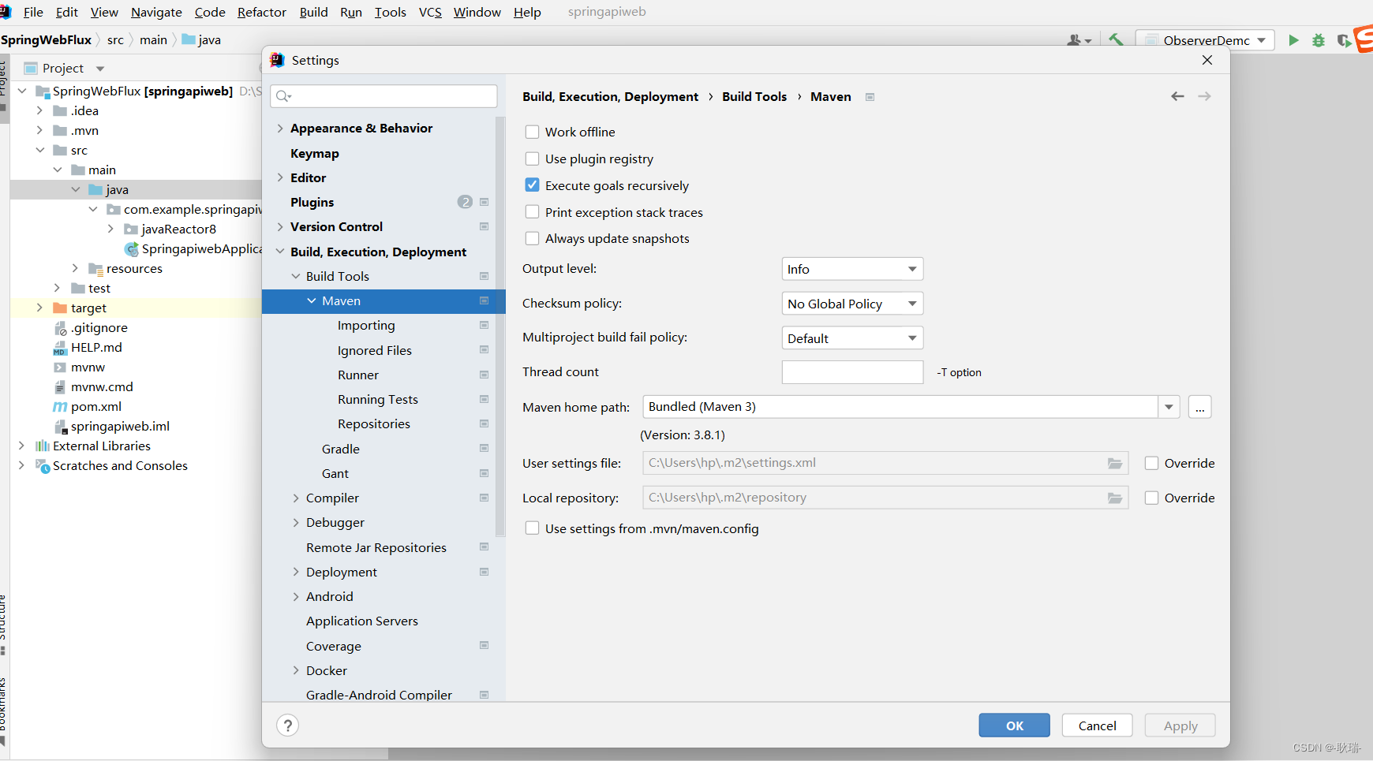Enable Always update snapshots checkbox
Screen dimensions: 1373x761
[x=533, y=238]
